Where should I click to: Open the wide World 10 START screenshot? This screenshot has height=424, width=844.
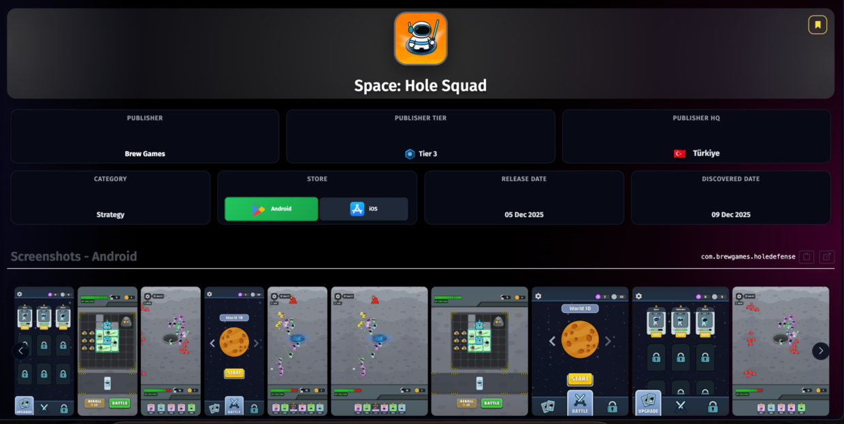pyautogui.click(x=580, y=350)
